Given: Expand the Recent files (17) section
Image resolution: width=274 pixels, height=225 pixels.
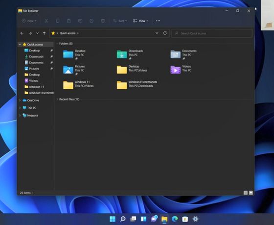Looking at the screenshot, I should tap(57, 100).
